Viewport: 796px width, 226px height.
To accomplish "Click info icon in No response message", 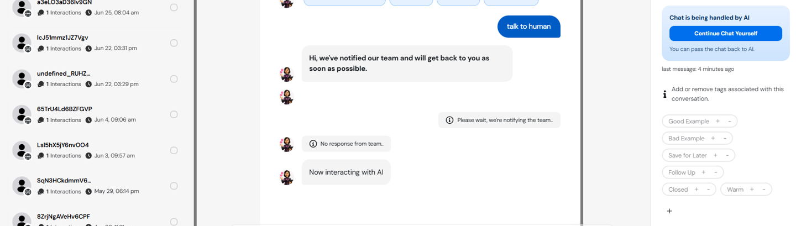I will 313,144.
